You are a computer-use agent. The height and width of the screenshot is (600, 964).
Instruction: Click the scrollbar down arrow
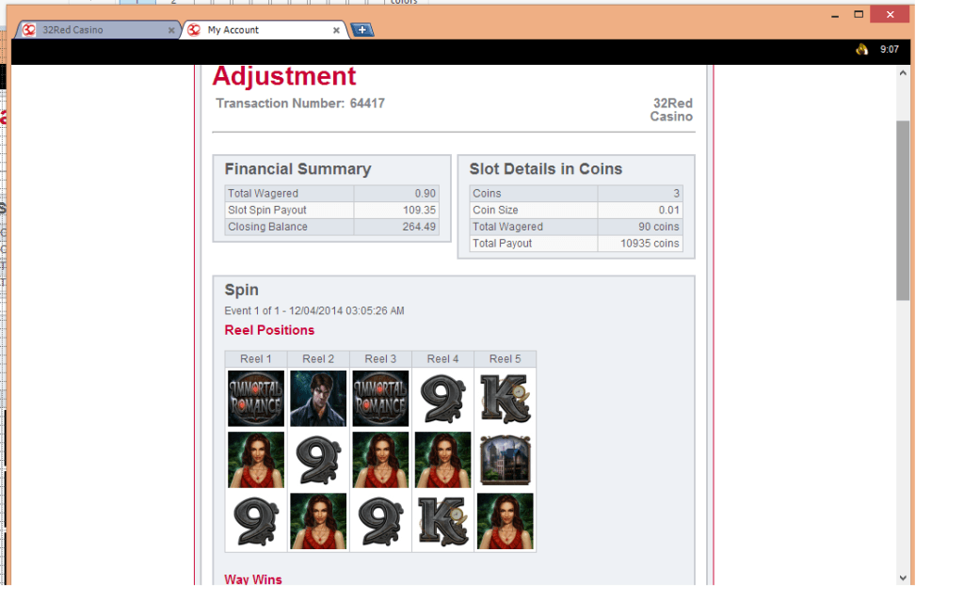coord(903,577)
